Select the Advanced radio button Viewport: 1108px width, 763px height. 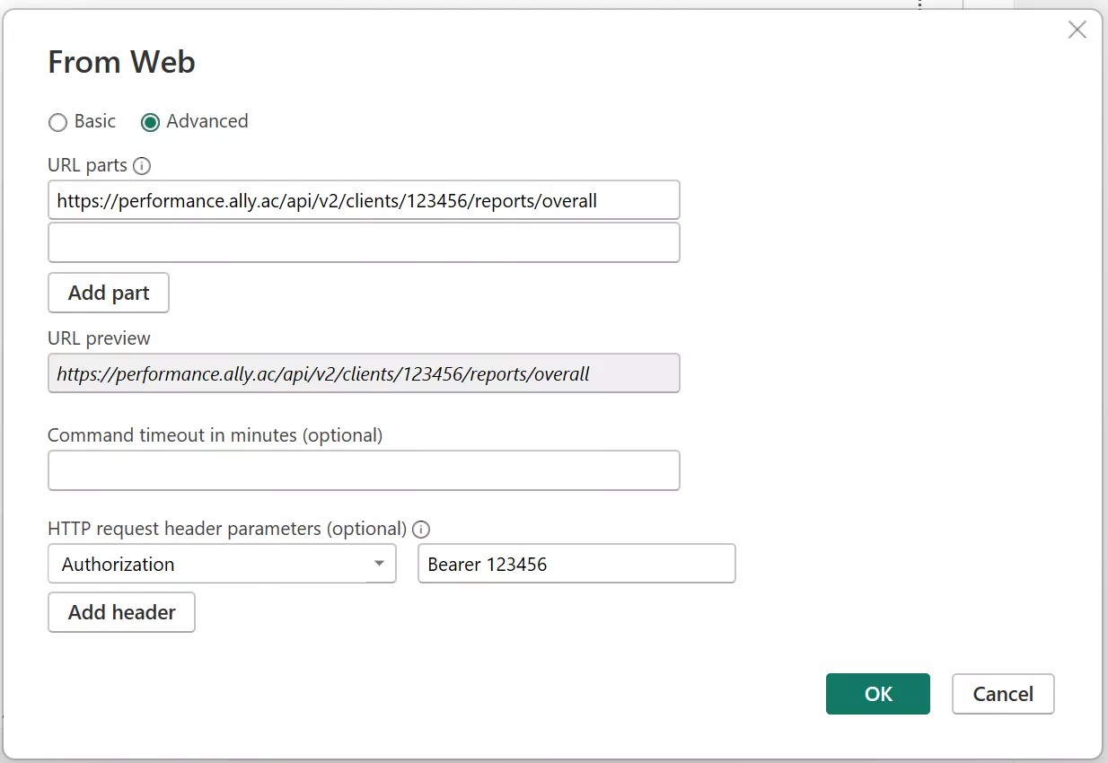point(150,122)
